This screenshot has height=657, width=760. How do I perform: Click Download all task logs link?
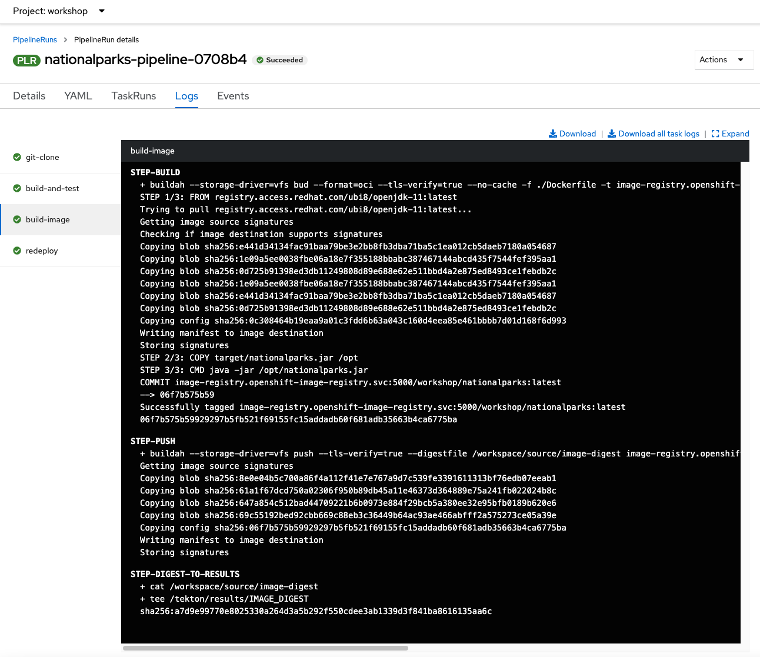pyautogui.click(x=654, y=134)
